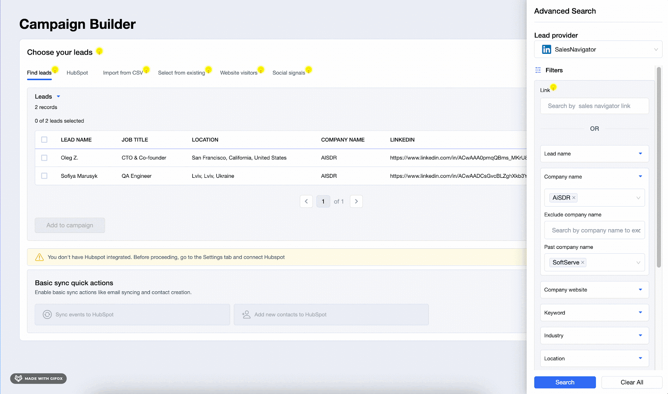The height and width of the screenshot is (394, 668).
Task: Click the Lviv, Lviv, Ukraine location cell
Action: (213, 176)
